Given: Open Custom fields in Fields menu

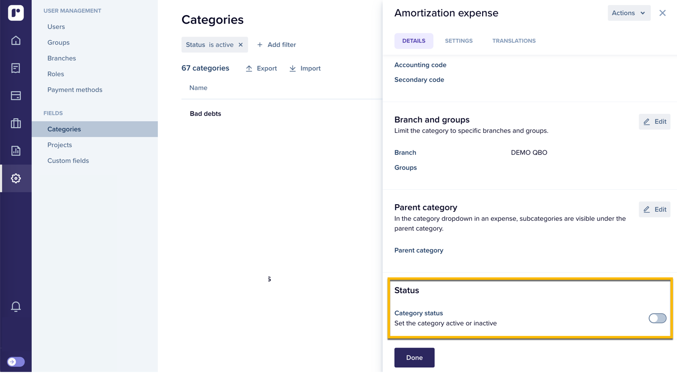Looking at the screenshot, I should coord(68,161).
